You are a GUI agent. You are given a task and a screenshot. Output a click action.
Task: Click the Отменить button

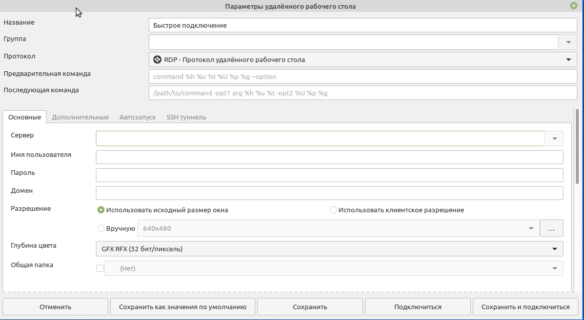[55, 306]
